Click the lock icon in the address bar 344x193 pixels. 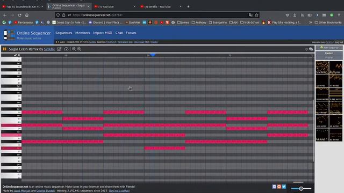pos(63,15)
